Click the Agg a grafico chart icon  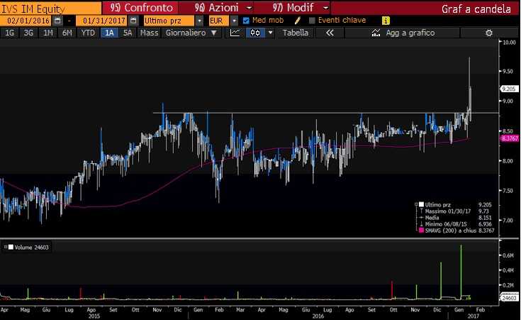point(376,33)
